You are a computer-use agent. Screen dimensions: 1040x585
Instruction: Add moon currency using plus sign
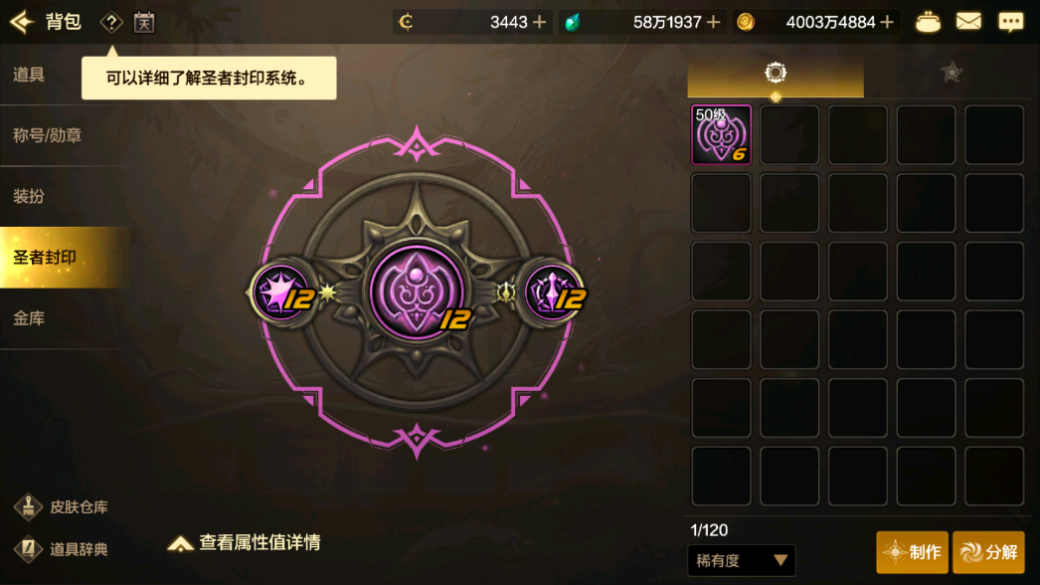pyautogui.click(x=540, y=22)
